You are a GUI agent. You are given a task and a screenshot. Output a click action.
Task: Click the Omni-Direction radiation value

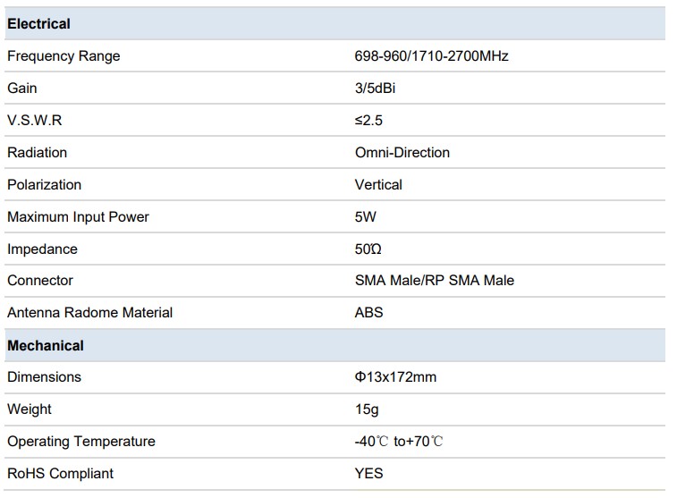[402, 153]
